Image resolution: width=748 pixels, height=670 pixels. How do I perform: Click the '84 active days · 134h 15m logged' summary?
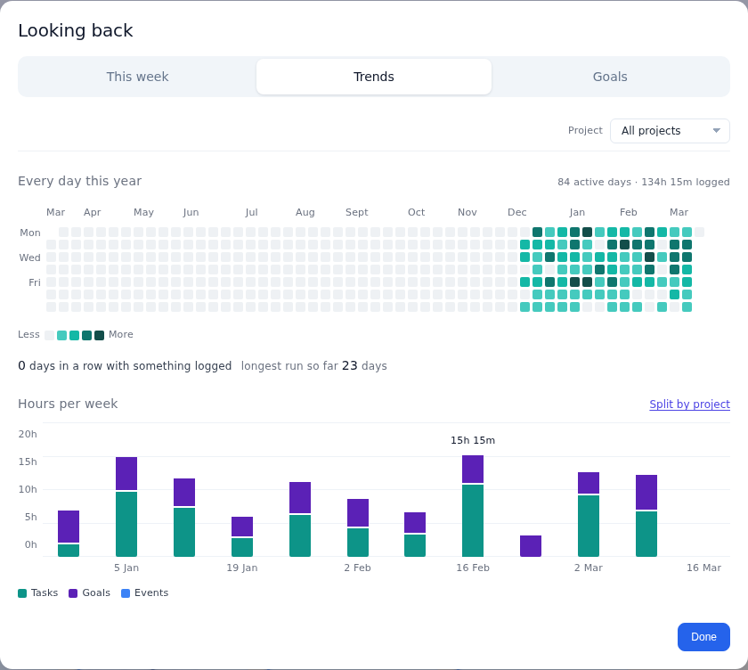tap(644, 182)
